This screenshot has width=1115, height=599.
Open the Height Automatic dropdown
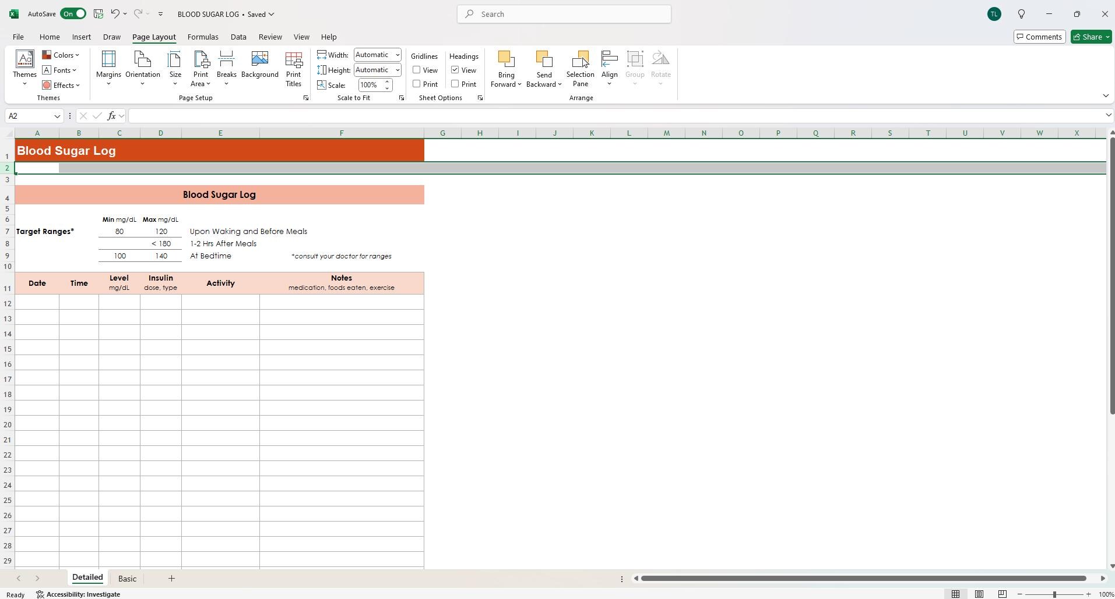(396, 70)
